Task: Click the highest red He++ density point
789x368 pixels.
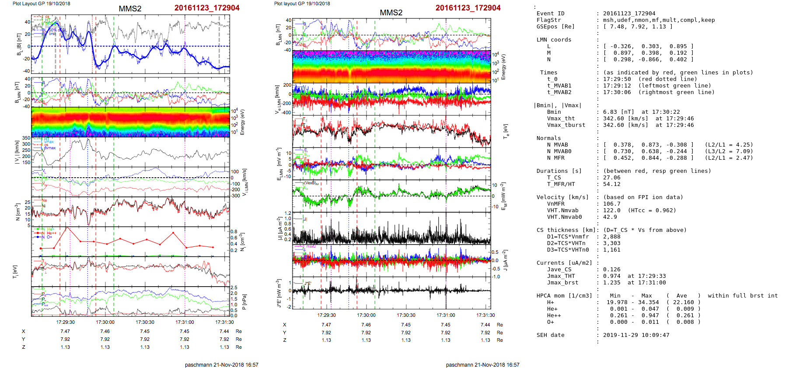Action: tap(67, 228)
